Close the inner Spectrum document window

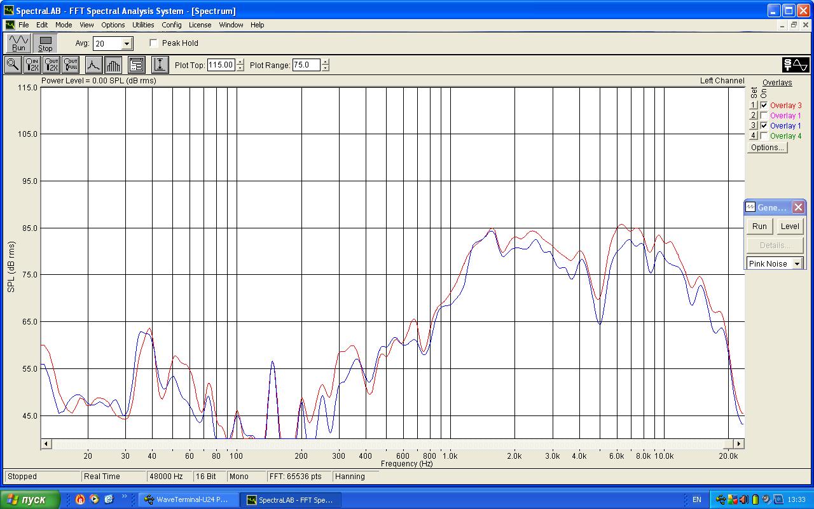click(806, 25)
